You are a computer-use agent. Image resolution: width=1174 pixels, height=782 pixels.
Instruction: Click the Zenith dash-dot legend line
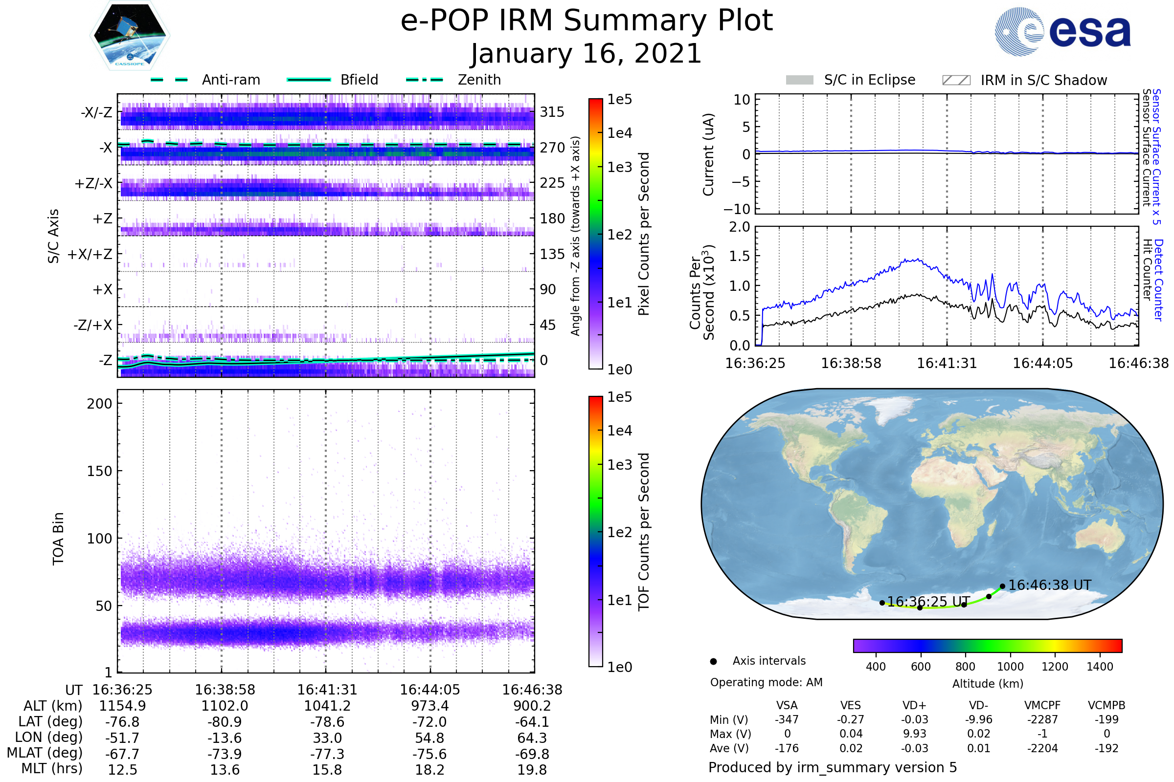(424, 80)
